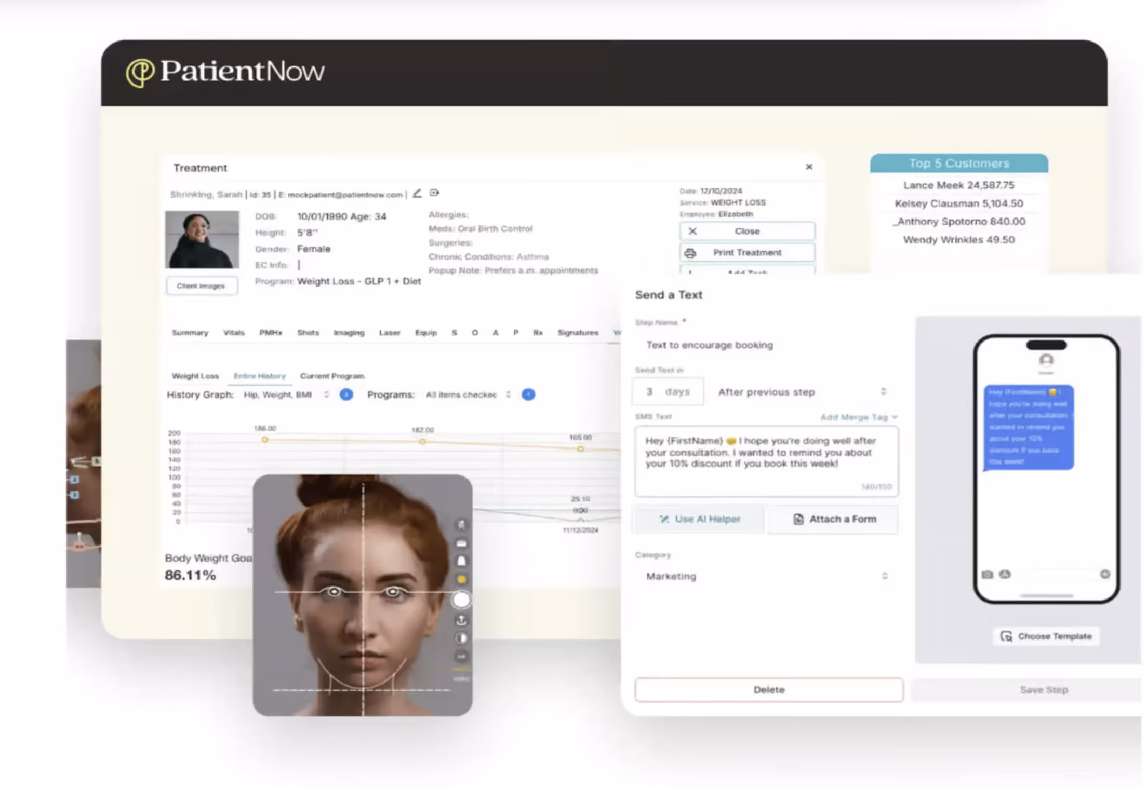
Task: Select the Weight Loss sub-tab
Action: [x=195, y=376]
